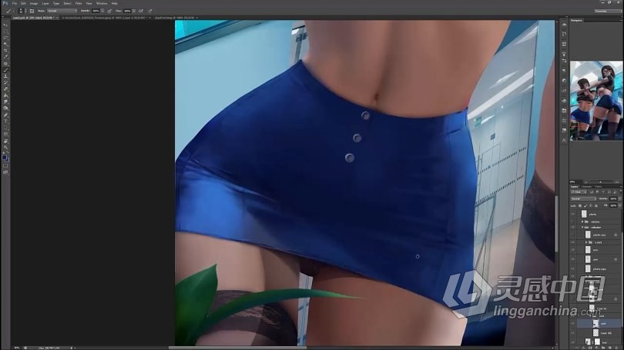Lock layer position icon

tap(591, 205)
